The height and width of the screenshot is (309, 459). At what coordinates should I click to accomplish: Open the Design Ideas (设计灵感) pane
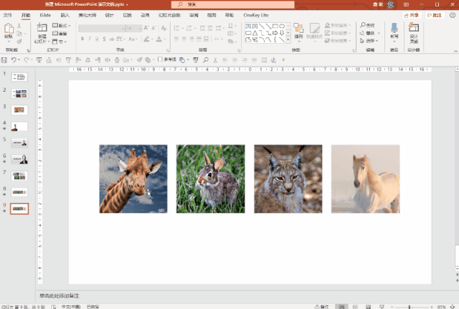(414, 29)
